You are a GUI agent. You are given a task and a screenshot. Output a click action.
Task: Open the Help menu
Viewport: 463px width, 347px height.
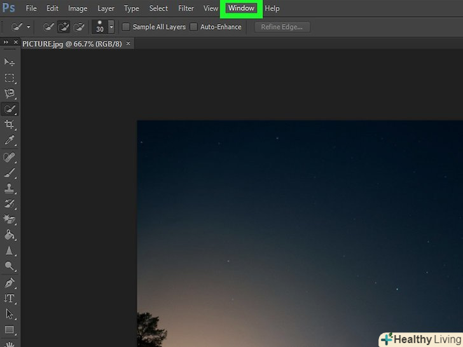[272, 8]
